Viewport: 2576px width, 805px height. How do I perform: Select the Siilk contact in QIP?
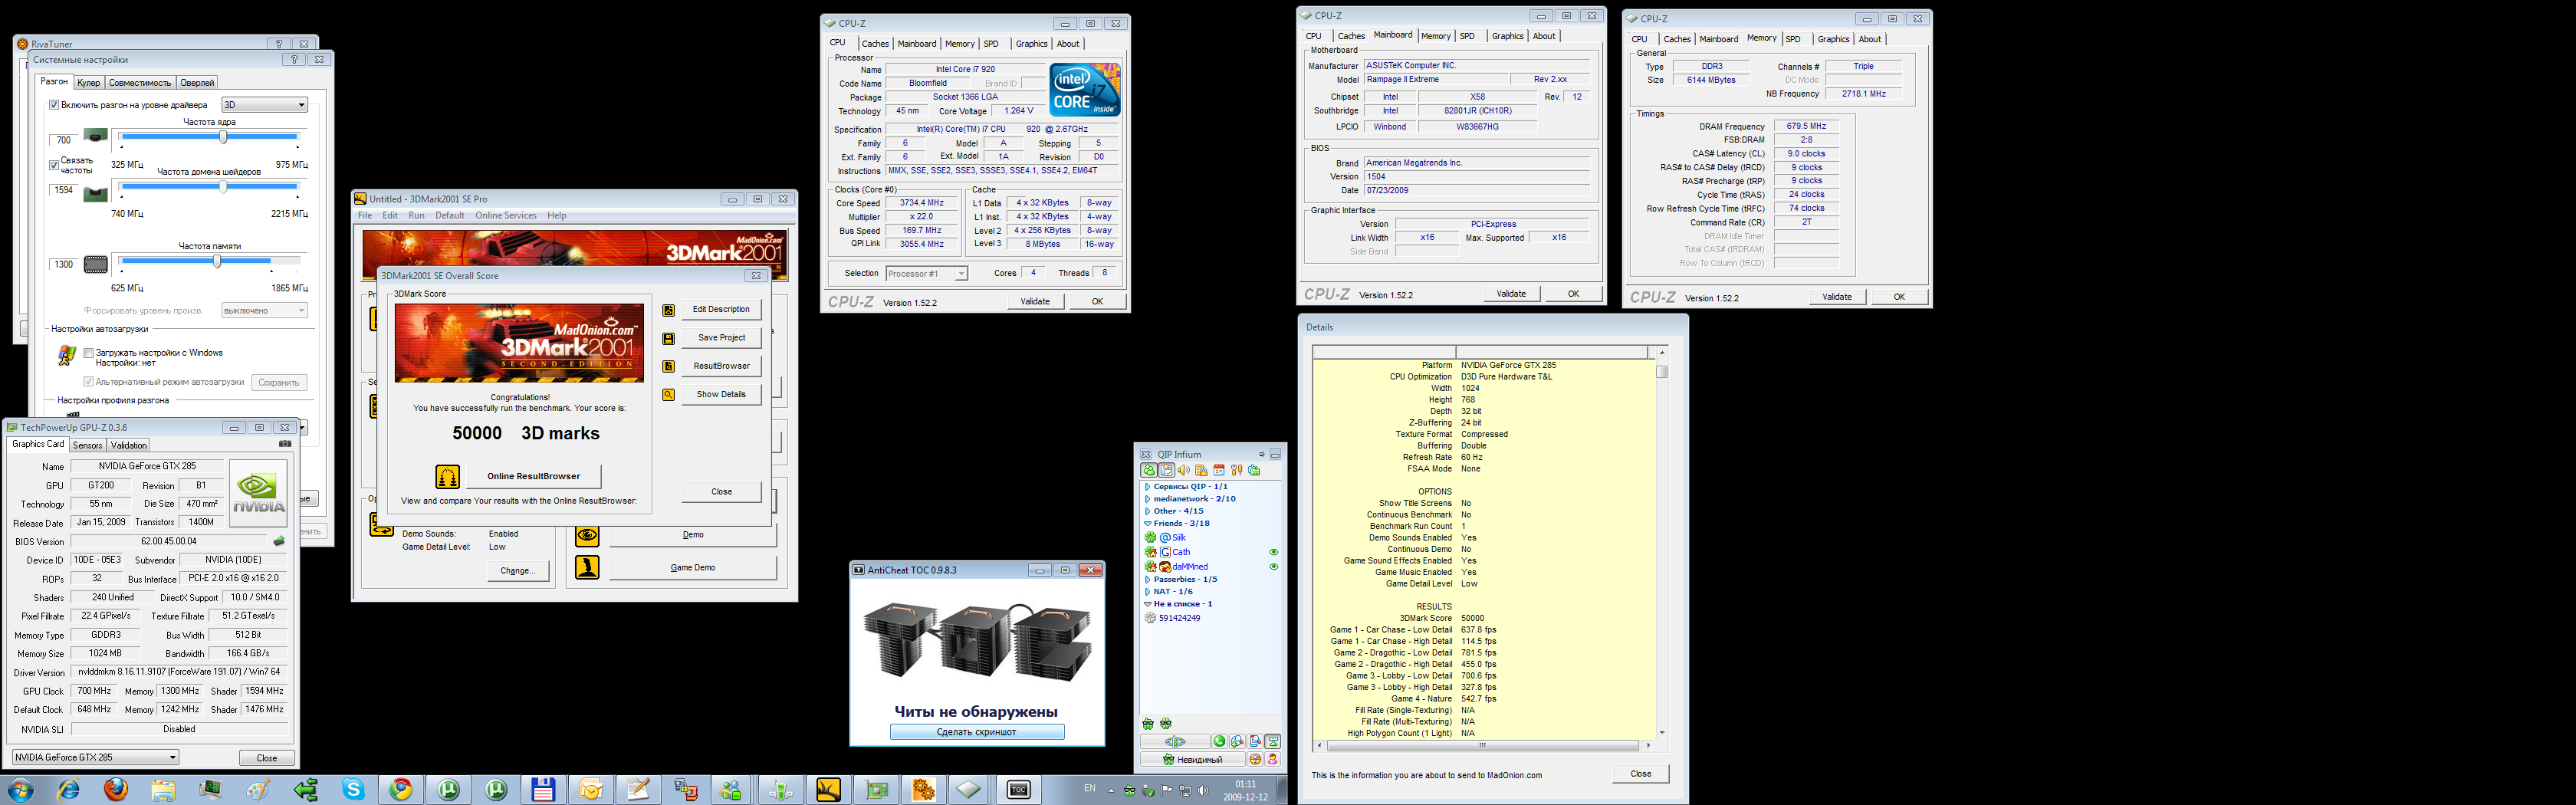point(1178,538)
